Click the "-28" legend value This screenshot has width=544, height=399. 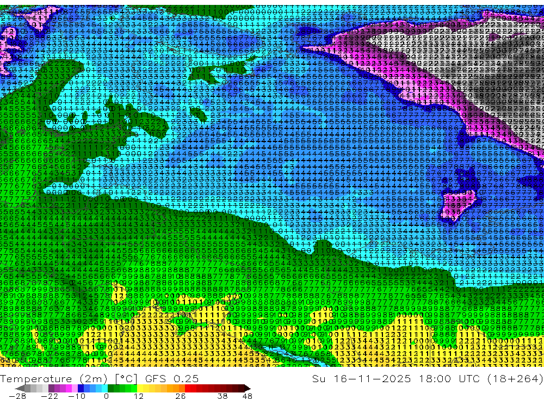click(17, 396)
